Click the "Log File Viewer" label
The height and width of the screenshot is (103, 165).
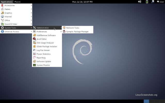pos(43,50)
